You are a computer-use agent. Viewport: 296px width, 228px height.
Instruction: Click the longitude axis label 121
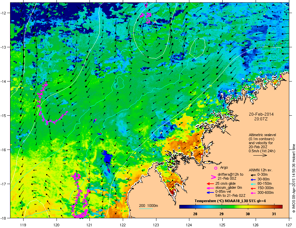click(x=90, y=225)
